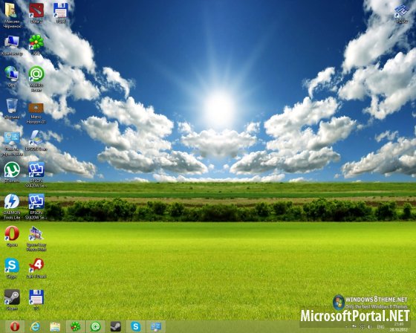Open Internet Explorer from the taskbar
Viewport: 416px width, 333px height.
(x=35, y=326)
